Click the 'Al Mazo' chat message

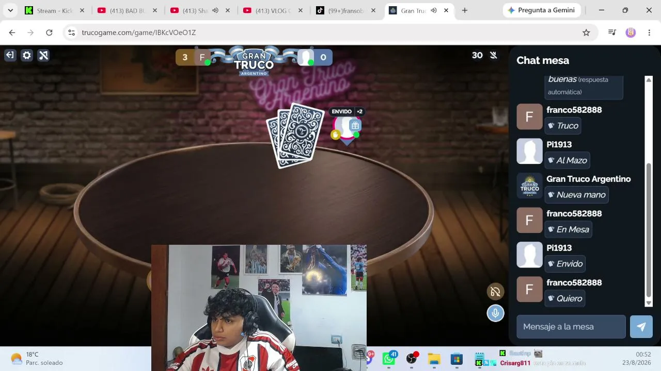(x=567, y=160)
